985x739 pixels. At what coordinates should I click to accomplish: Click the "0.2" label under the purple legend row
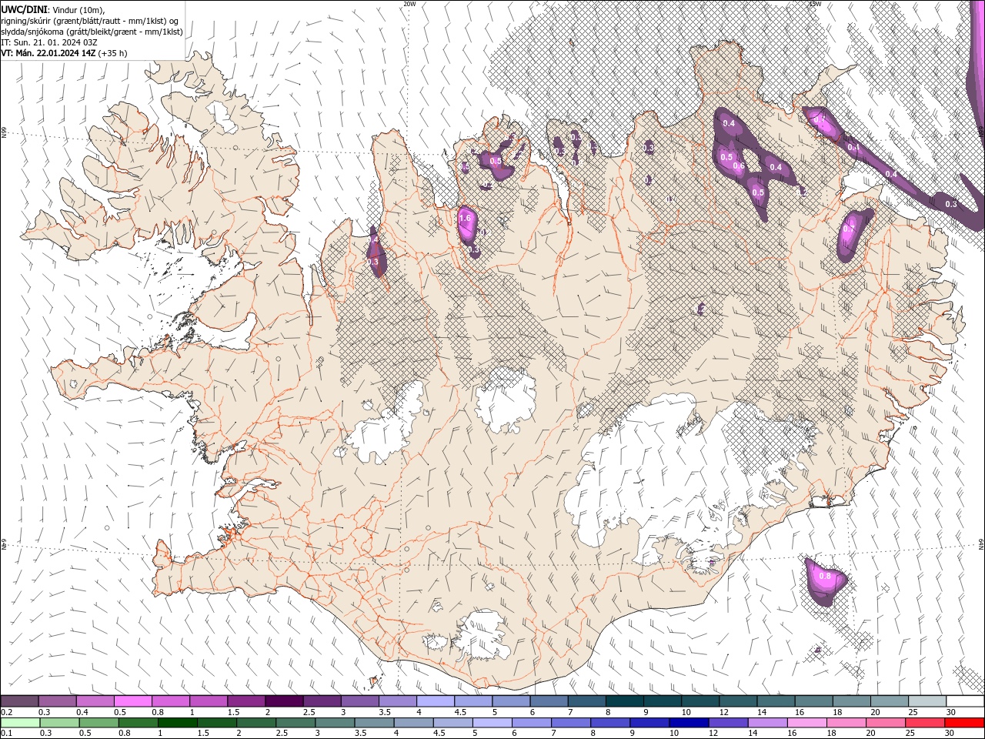pos(6,712)
